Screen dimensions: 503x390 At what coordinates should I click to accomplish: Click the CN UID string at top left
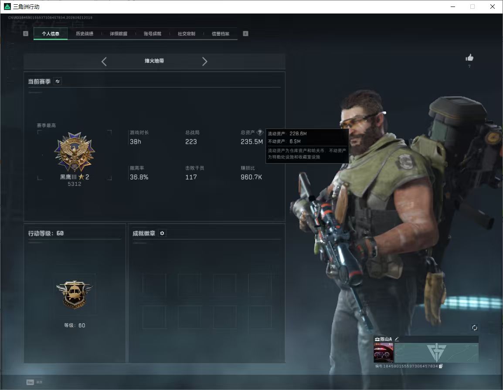(x=50, y=17)
